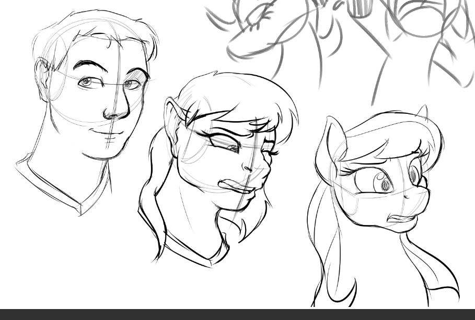The width and height of the screenshot is (475, 320).
Task: Click the male human head sketch
Action: point(88,112)
